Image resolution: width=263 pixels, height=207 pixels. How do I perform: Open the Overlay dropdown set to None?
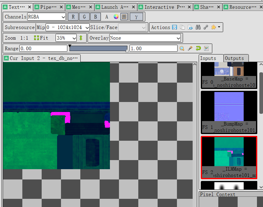pyautogui.click(x=145, y=38)
